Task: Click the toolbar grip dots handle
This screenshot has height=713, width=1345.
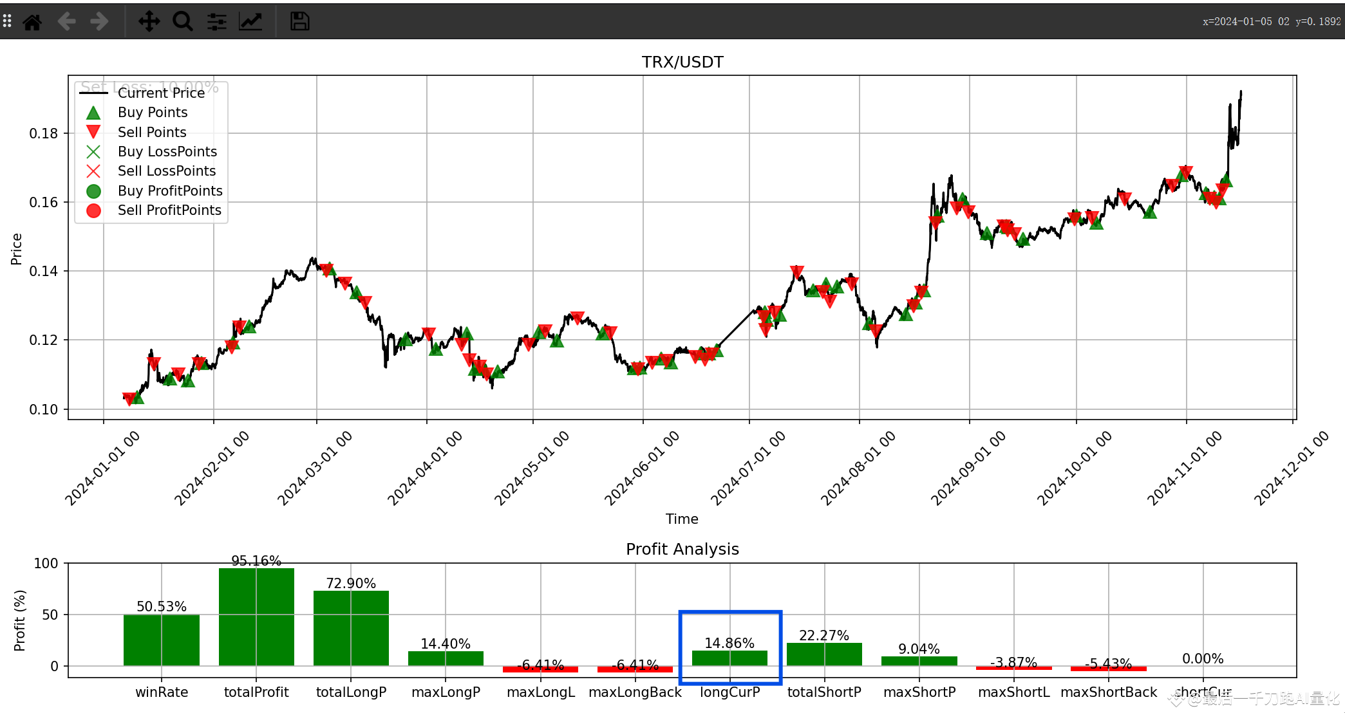Action: (7, 22)
